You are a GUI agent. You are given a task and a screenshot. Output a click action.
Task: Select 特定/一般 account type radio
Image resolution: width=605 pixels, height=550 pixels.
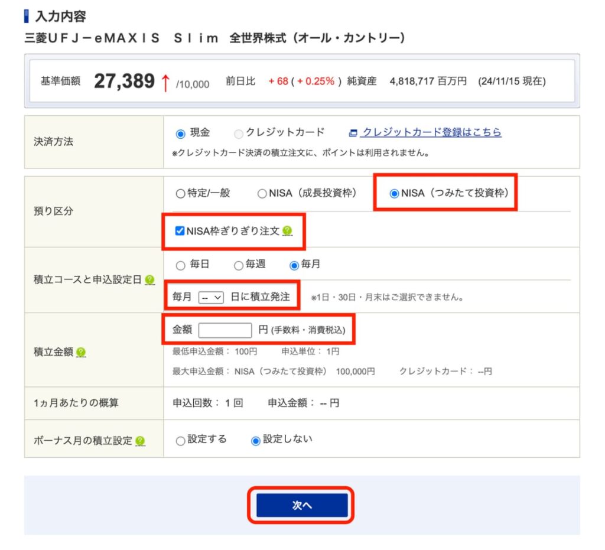point(180,193)
